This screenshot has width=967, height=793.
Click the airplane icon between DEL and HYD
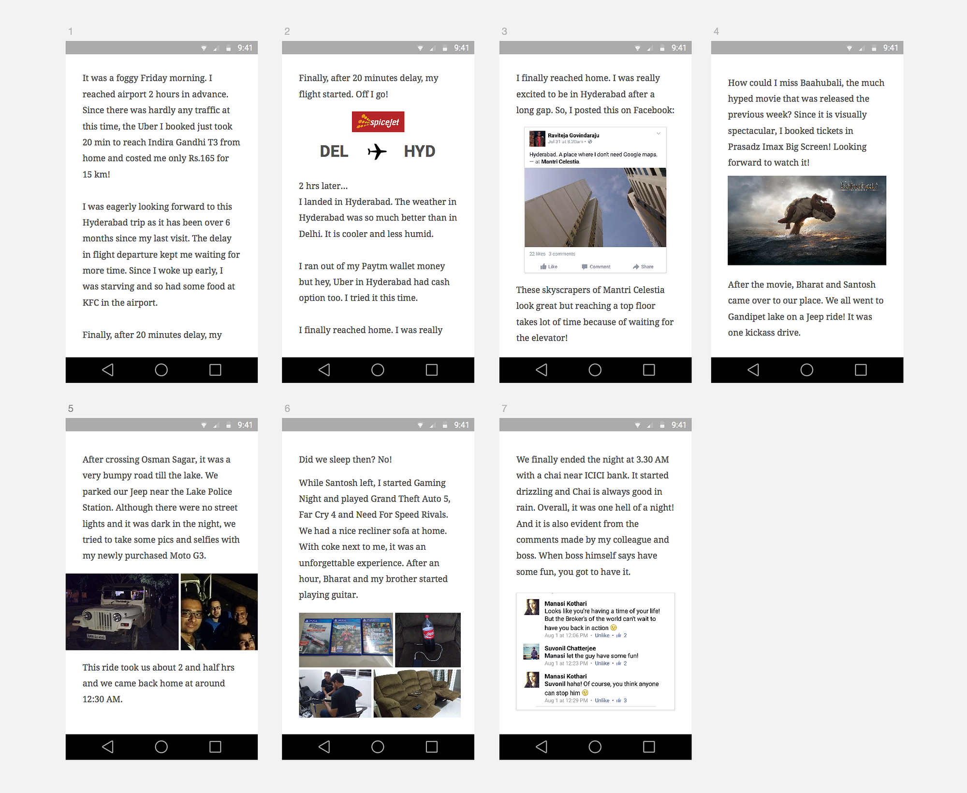[377, 151]
